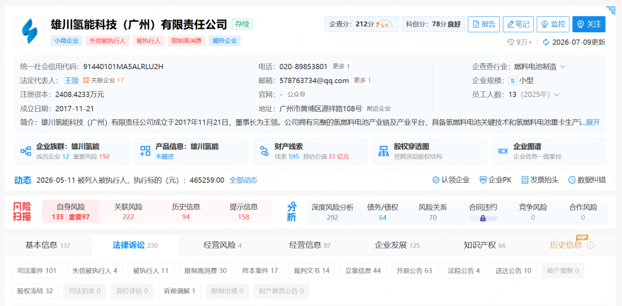Select 关联风险 222 risk tab
This screenshot has width=622, height=306.
click(128, 211)
